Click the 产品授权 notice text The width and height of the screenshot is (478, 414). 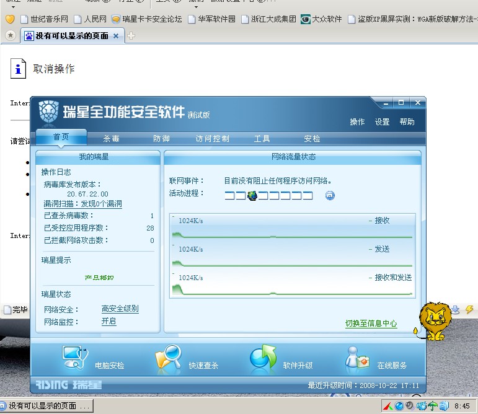[x=99, y=278]
